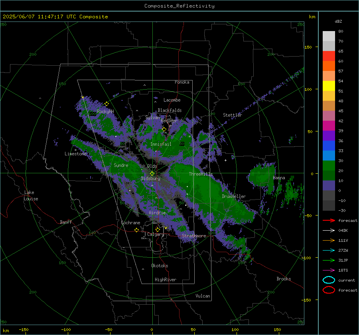The height and width of the screenshot is (335, 359).
Task: Click the asterisk marker above Limestone
Action: point(75,150)
